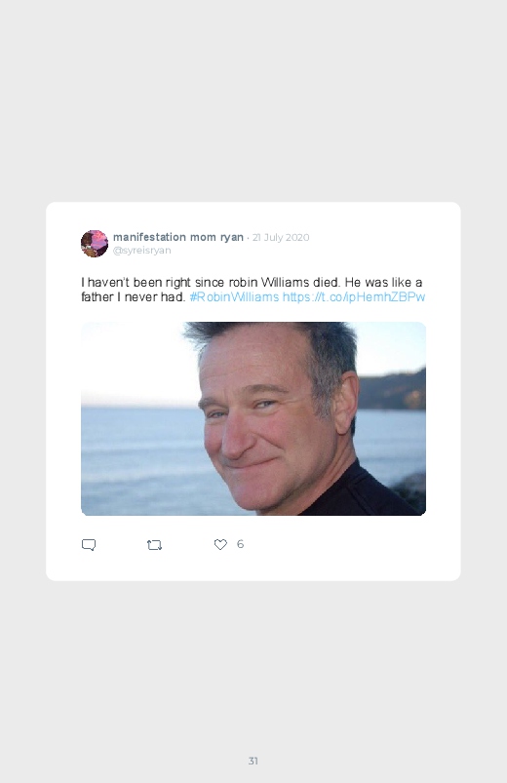Viewport: 507px width, 783px height.
Task: Open the https://t.co/ipHemhZBPw link
Action: pos(354,296)
